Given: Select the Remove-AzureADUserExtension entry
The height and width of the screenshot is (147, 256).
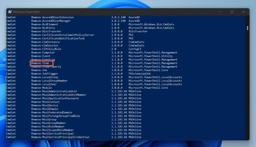Looking at the screenshot, I should 52,17.
